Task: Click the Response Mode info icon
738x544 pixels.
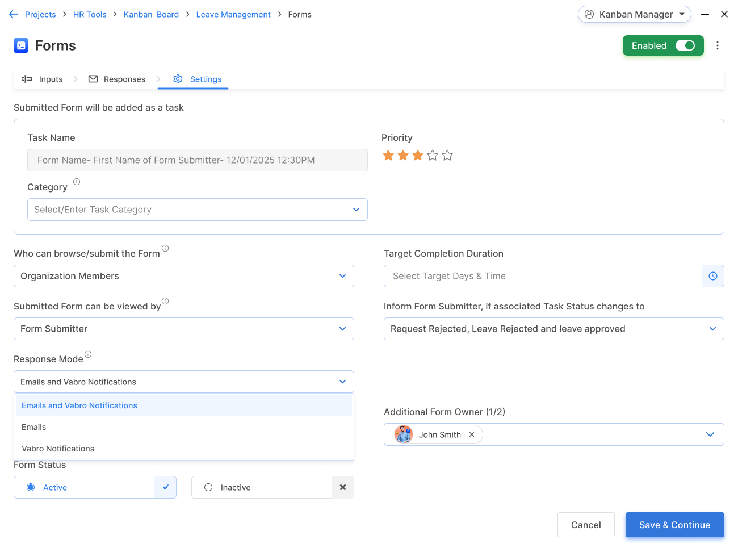Action: 88,354
